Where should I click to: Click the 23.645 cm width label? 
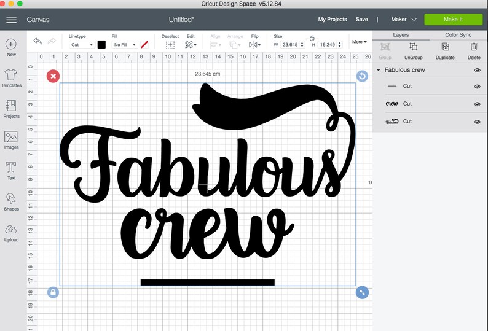click(x=207, y=74)
